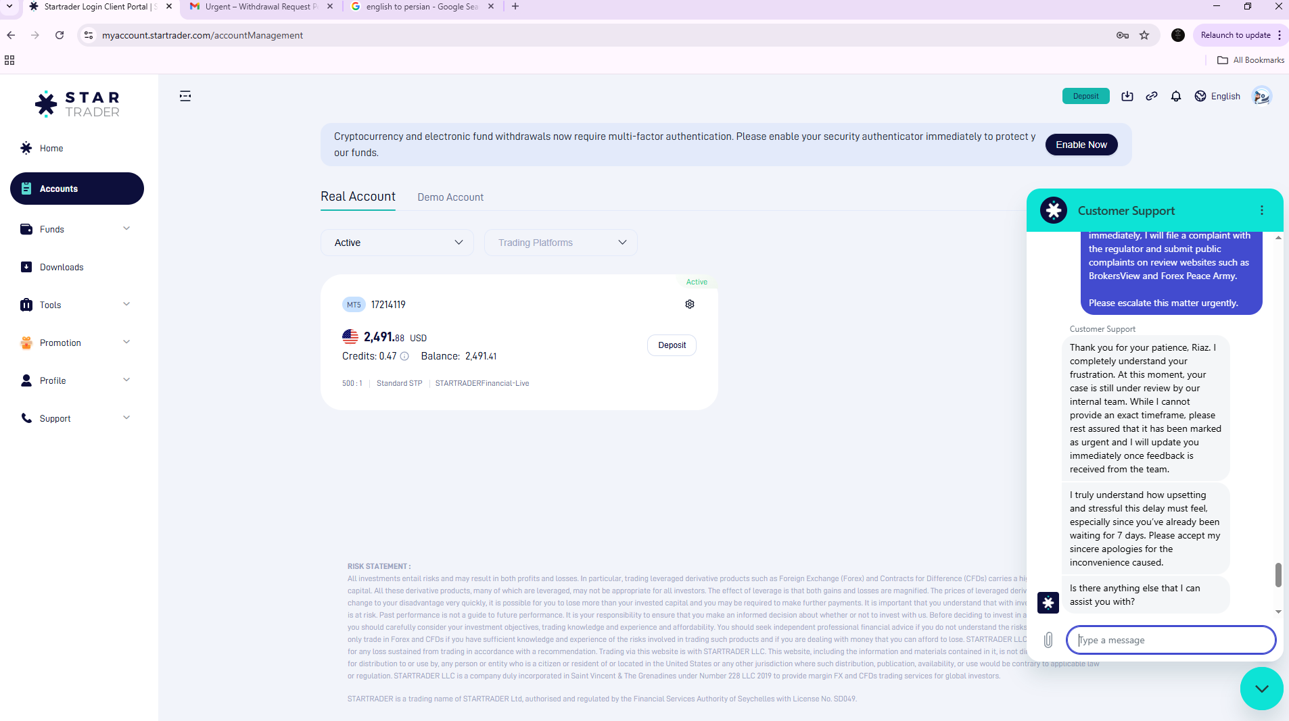Reload the browser page
This screenshot has height=721, width=1289.
pyautogui.click(x=60, y=35)
